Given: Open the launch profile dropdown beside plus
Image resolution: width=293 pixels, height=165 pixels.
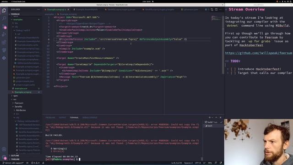Looking at the screenshot, I should pos(212,117).
